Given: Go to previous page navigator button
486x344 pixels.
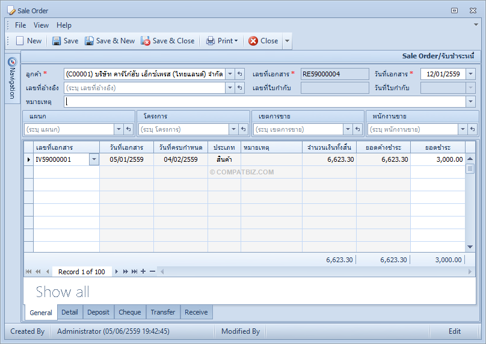Looking at the screenshot, I should [38, 271].
